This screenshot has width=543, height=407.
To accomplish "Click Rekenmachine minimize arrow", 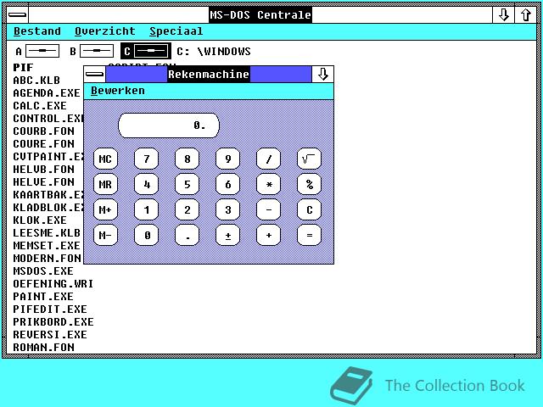I will pyautogui.click(x=322, y=74).
